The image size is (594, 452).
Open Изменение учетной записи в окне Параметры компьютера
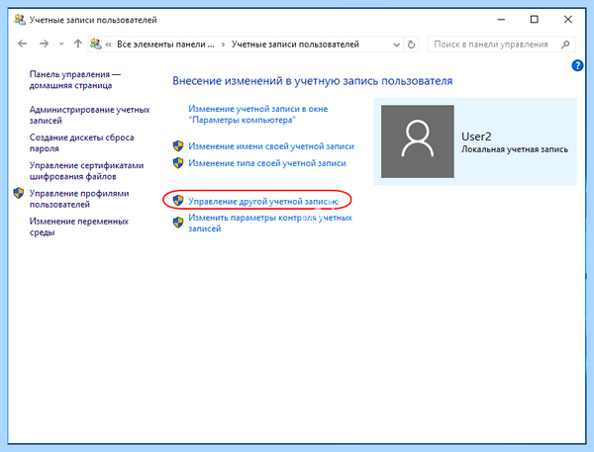258,115
